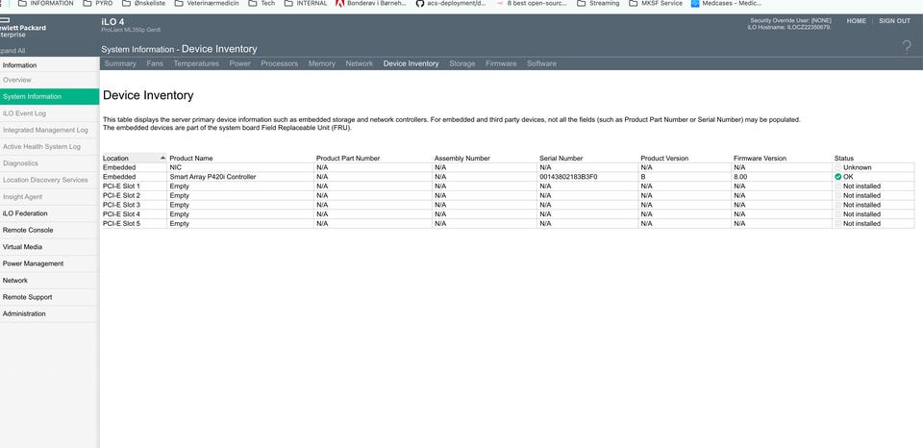
Task: Sort by Status column header
Action: point(843,159)
